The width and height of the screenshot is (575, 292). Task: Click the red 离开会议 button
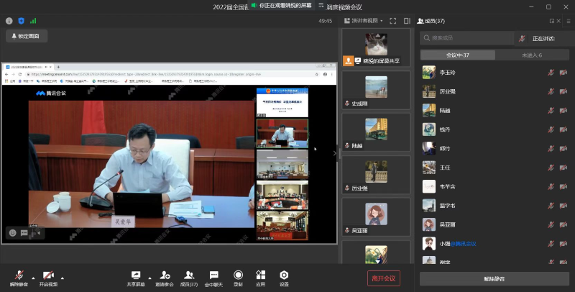tap(384, 278)
